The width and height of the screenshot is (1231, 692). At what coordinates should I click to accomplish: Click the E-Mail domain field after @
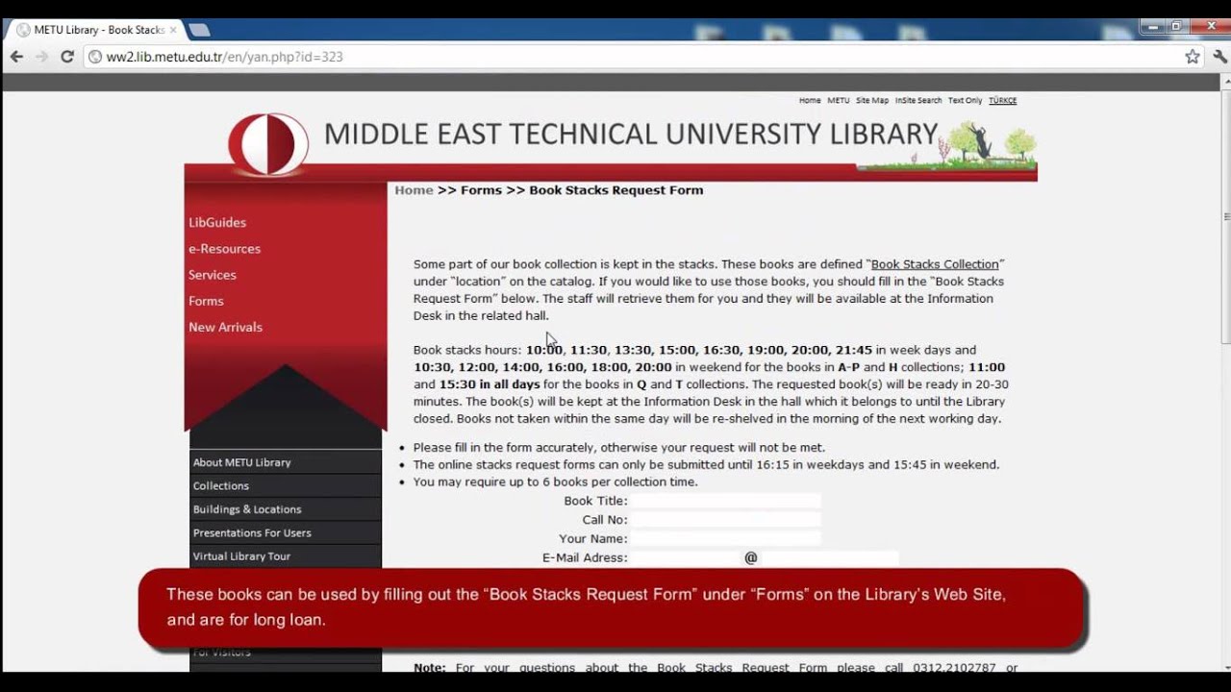829,557
